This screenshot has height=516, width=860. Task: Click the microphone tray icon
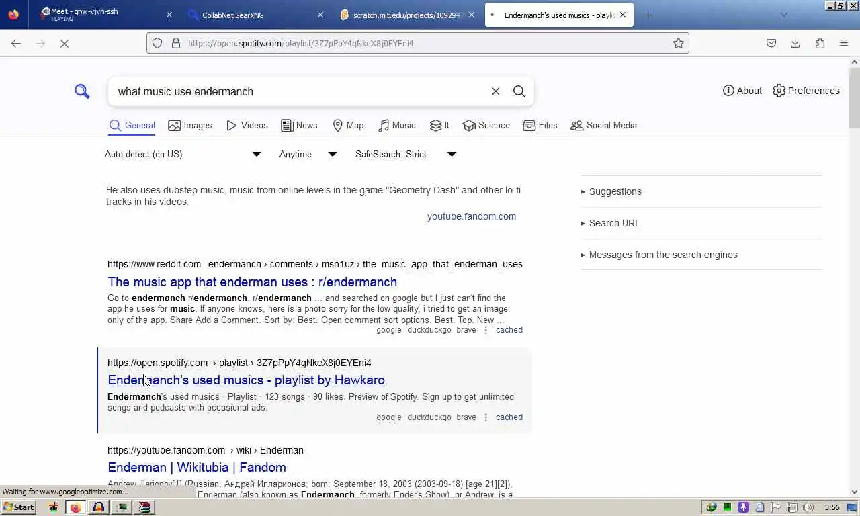coord(744,507)
